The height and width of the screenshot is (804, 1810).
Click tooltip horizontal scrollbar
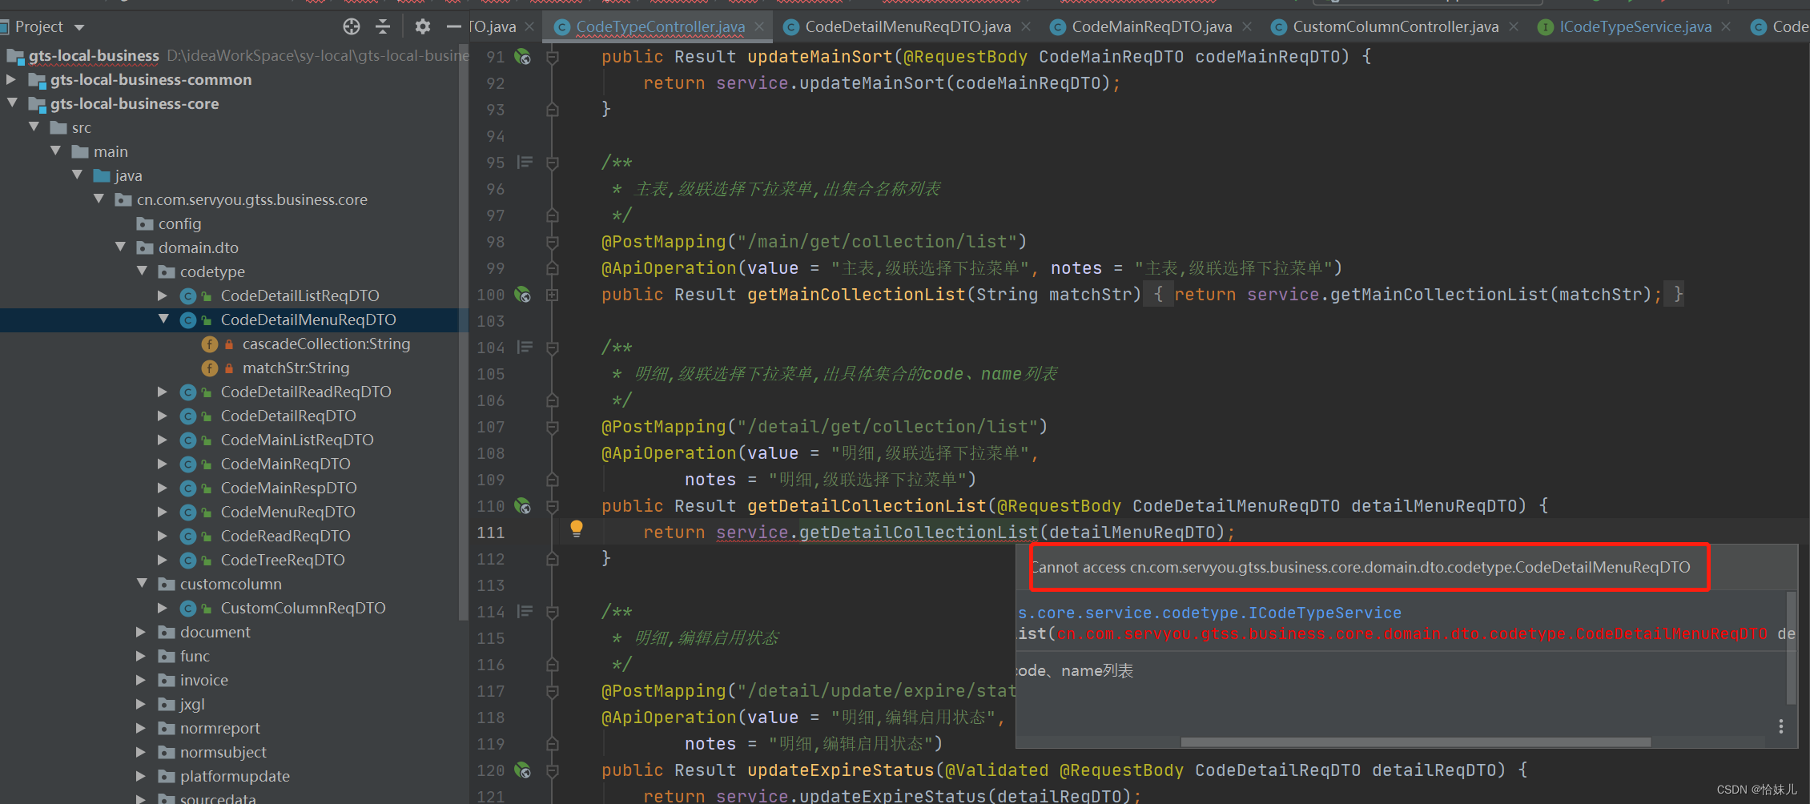1415,742
